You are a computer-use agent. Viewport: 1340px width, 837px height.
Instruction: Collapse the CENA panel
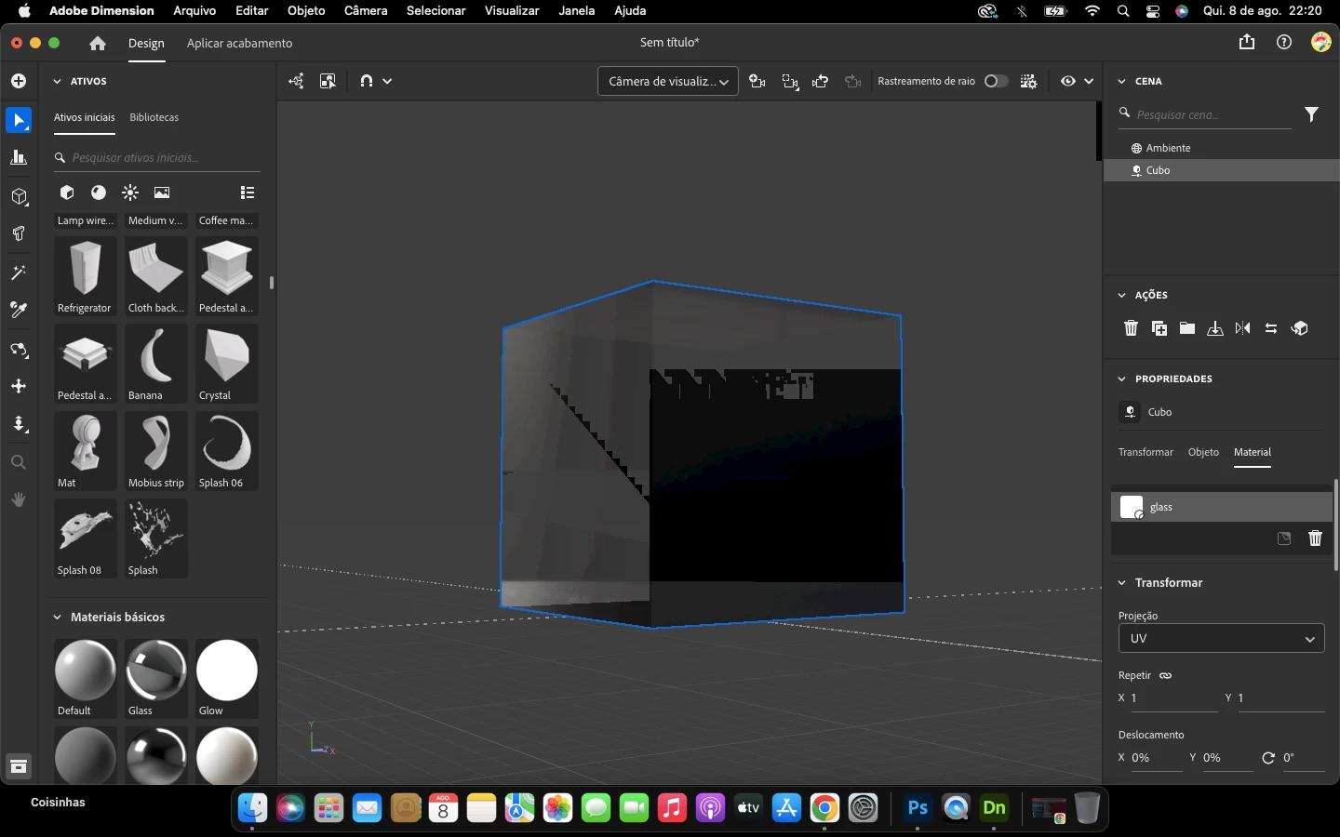coord(1121,81)
